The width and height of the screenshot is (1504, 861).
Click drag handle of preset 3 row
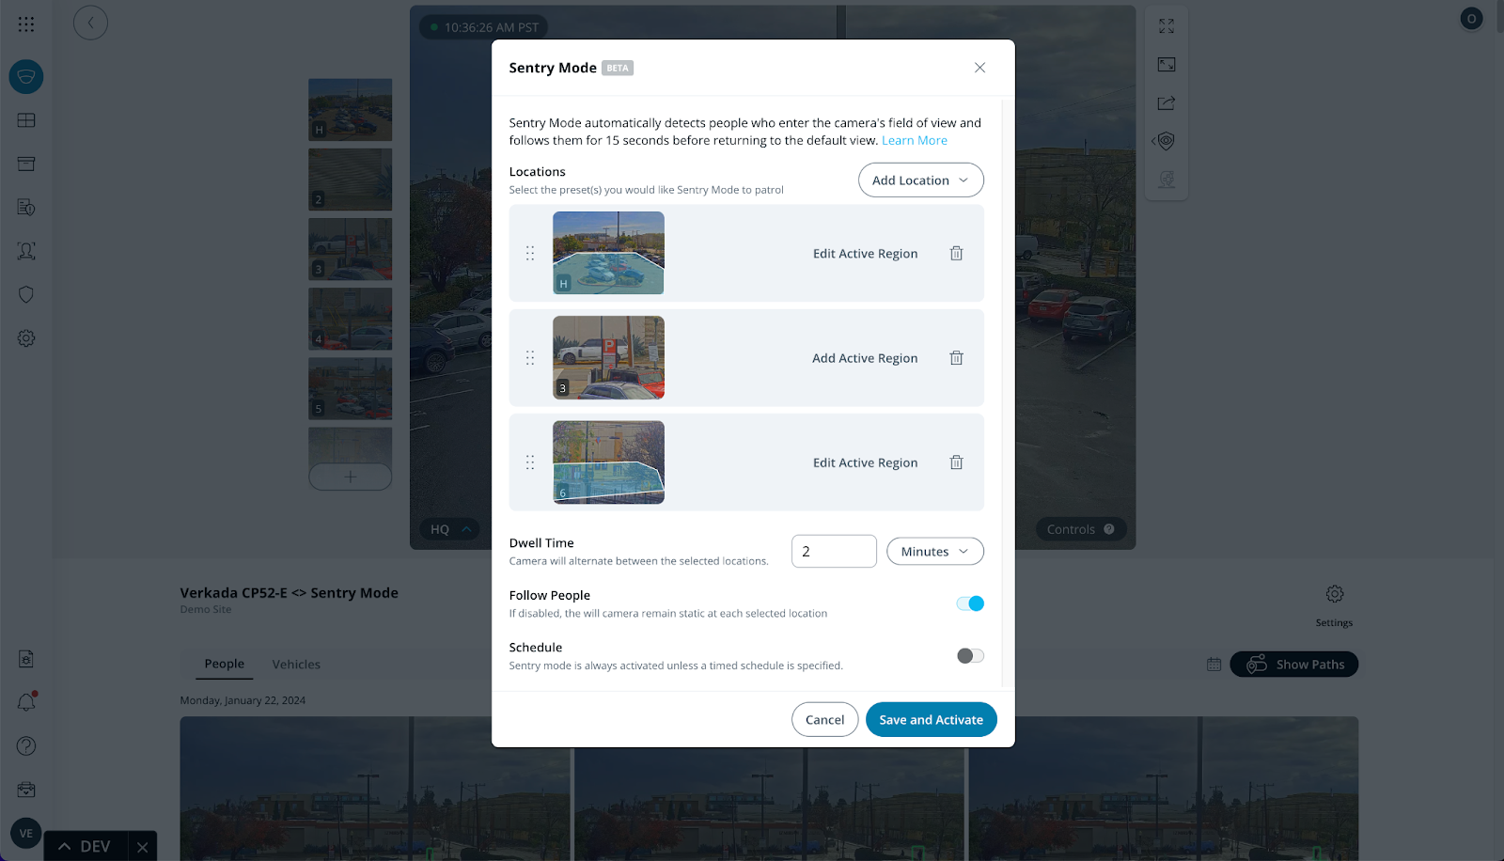[530, 358]
